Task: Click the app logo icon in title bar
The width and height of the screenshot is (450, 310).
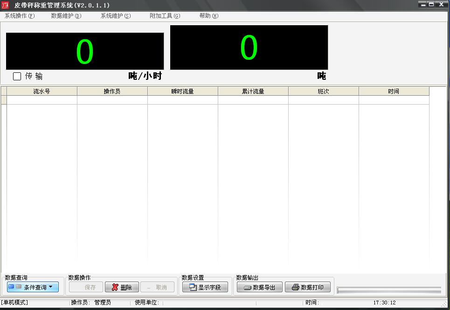Action: coord(6,5)
